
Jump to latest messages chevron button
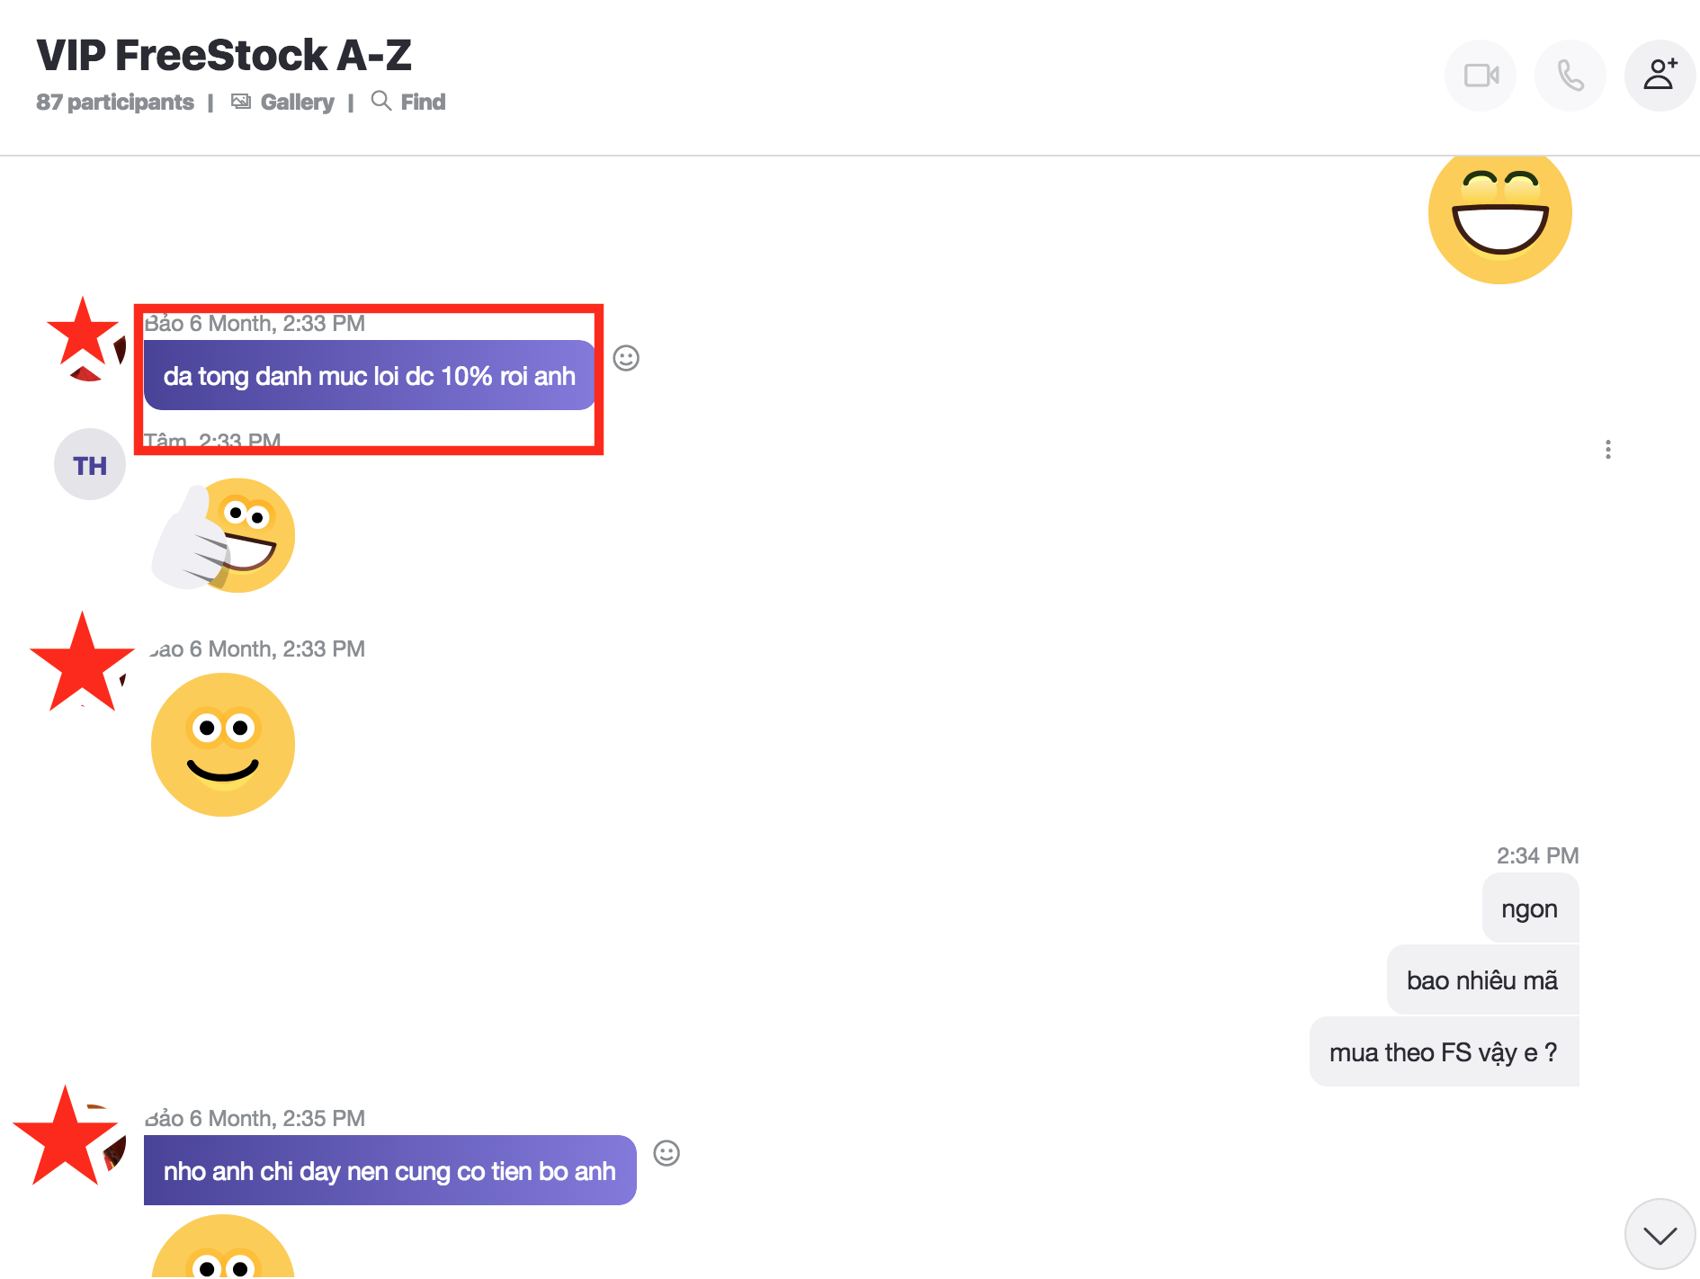pos(1660,1235)
